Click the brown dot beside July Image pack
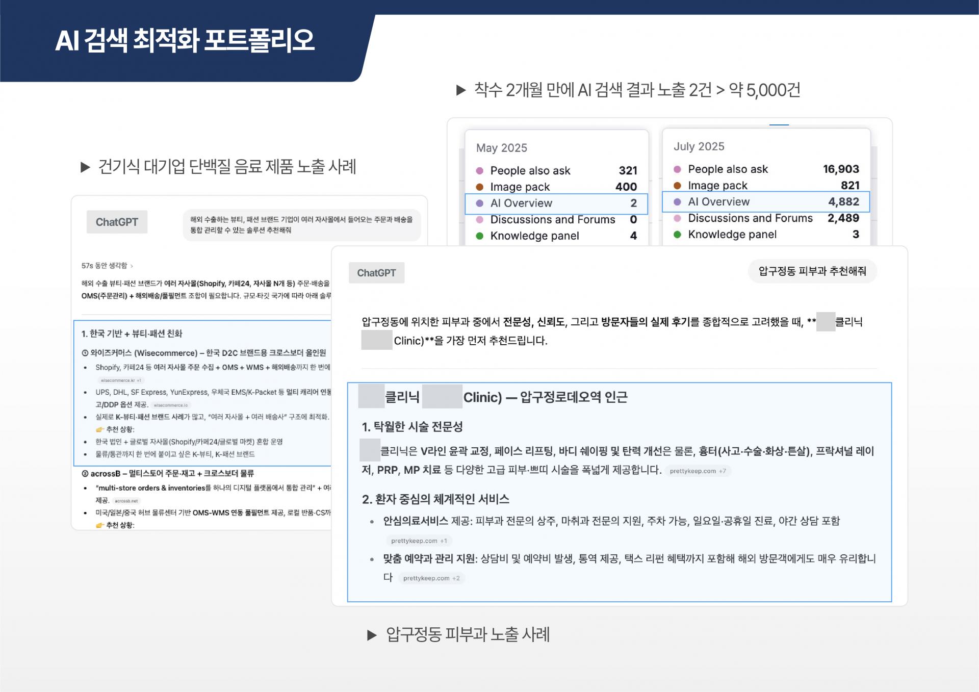The height and width of the screenshot is (692, 979). (677, 186)
